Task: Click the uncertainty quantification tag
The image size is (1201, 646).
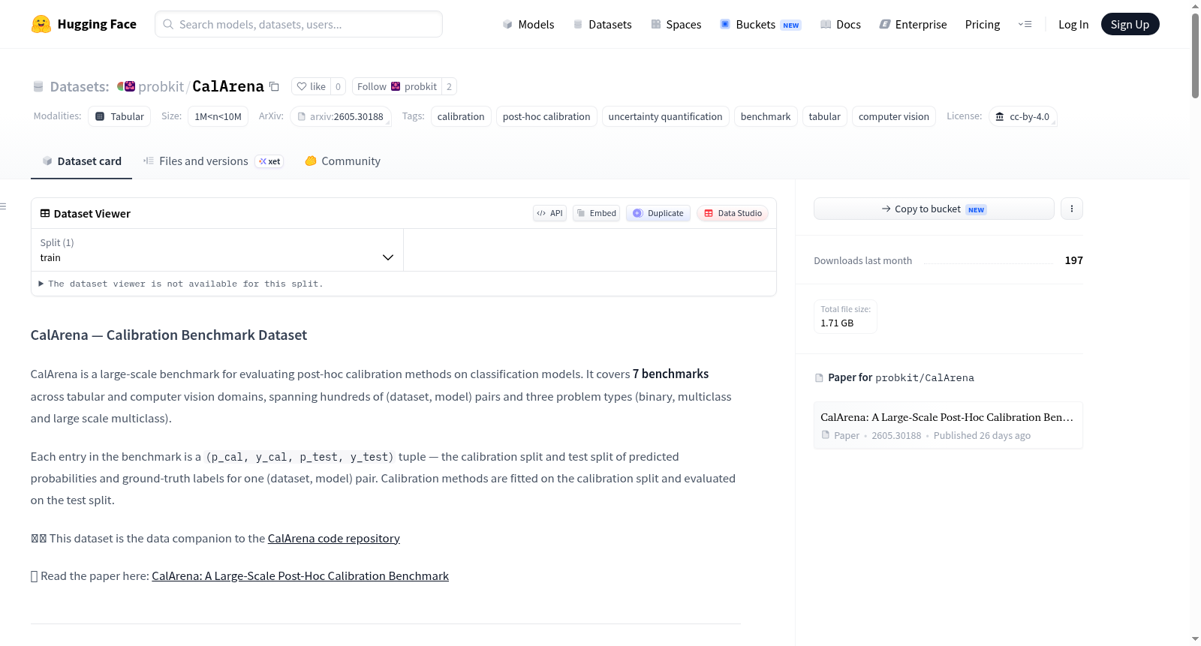Action: 665,116
